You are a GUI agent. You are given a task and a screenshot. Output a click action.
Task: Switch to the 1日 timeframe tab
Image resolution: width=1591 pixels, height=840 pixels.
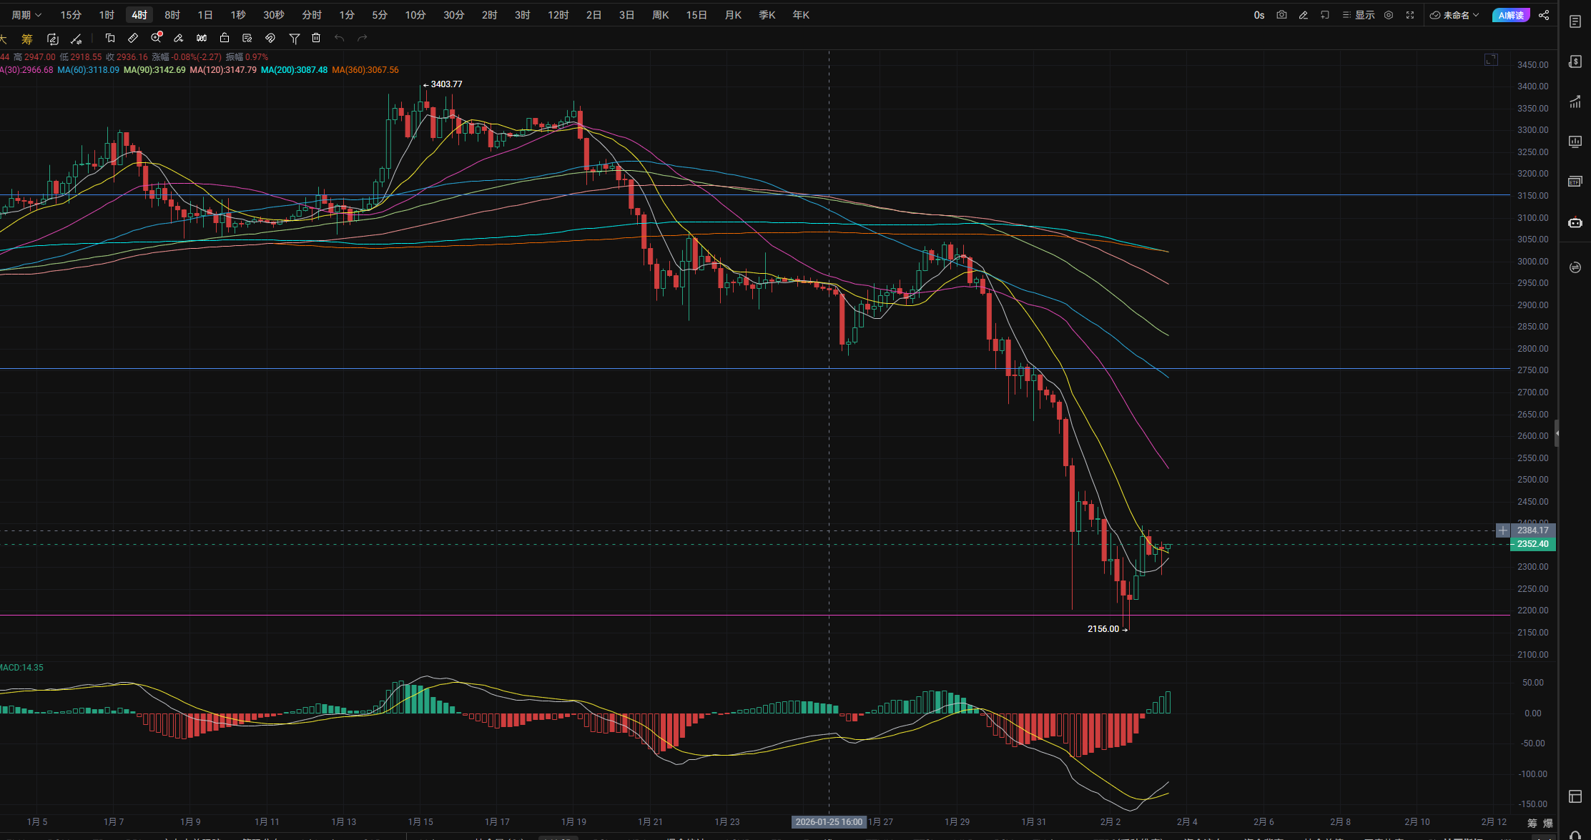[205, 15]
